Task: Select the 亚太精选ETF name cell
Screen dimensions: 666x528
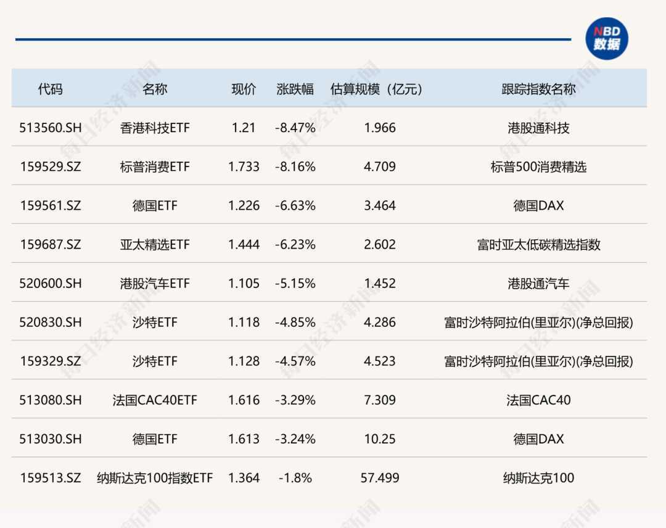Action: click(x=155, y=244)
